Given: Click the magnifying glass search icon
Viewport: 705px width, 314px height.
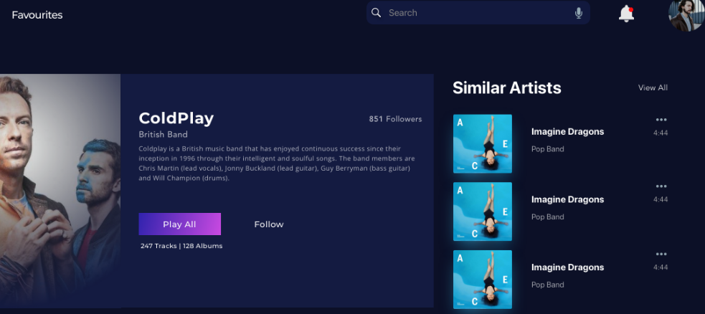Looking at the screenshot, I should pos(377,13).
